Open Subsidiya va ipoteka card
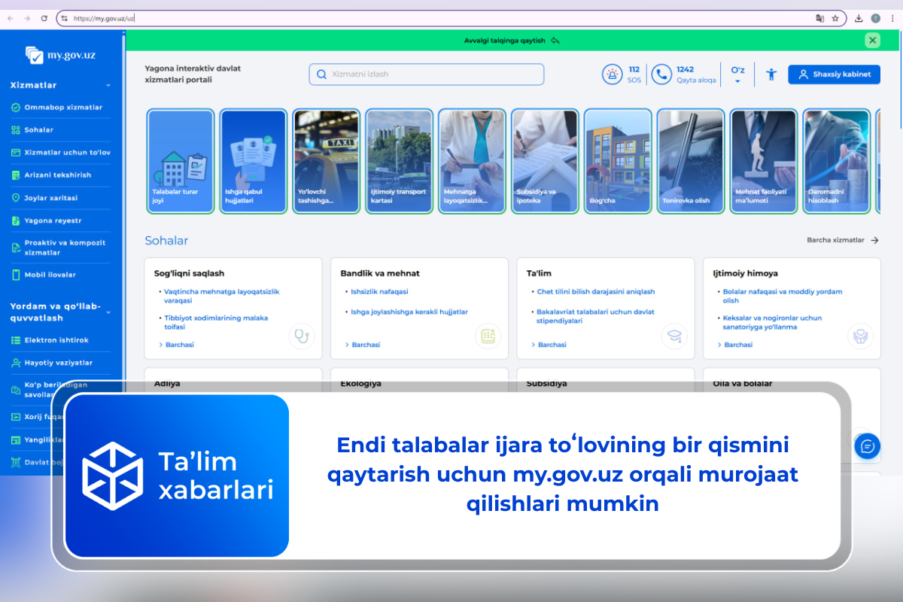Screen dimensions: 903x602 (546, 161)
